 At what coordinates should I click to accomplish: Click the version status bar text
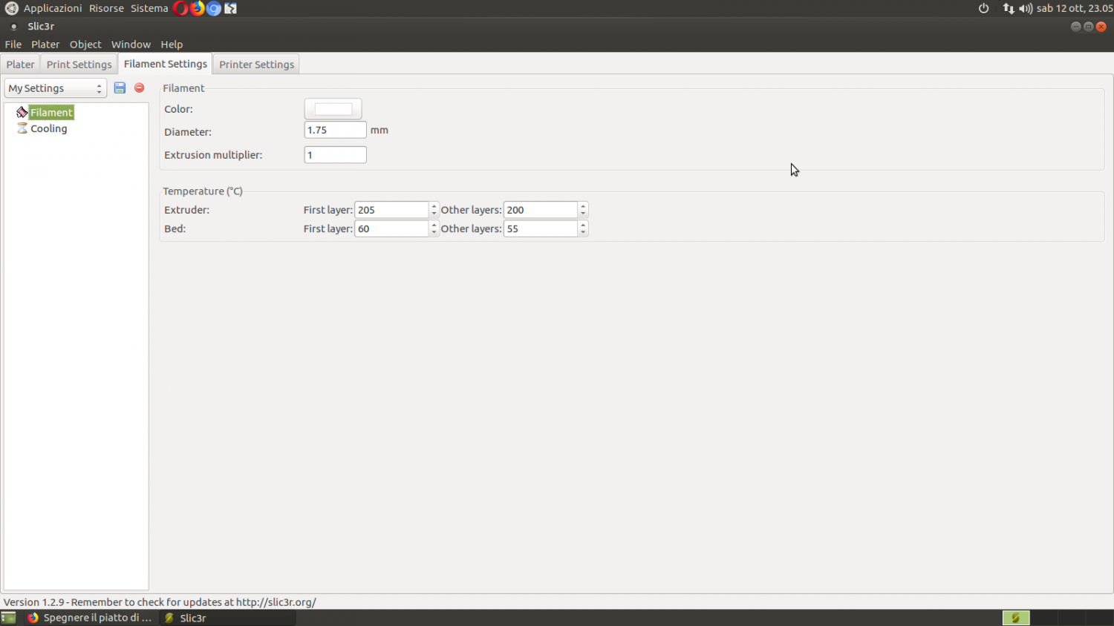point(160,602)
